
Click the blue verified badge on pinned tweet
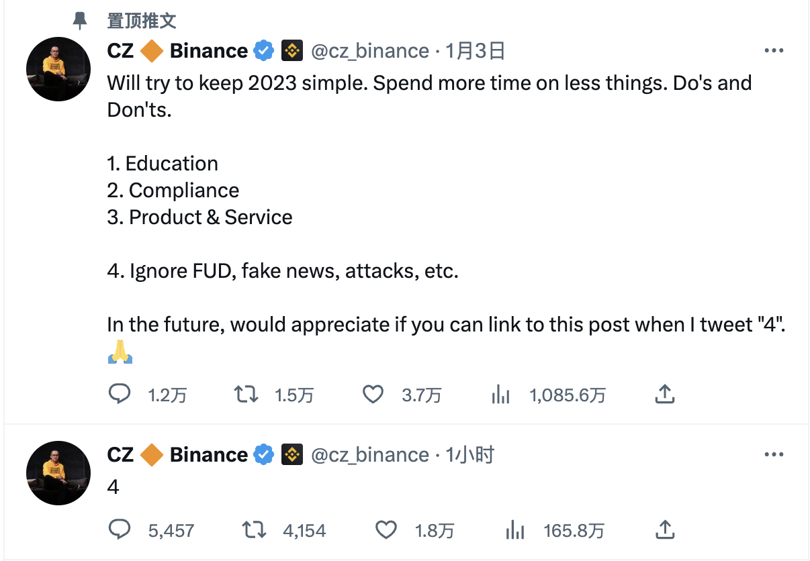tap(263, 50)
